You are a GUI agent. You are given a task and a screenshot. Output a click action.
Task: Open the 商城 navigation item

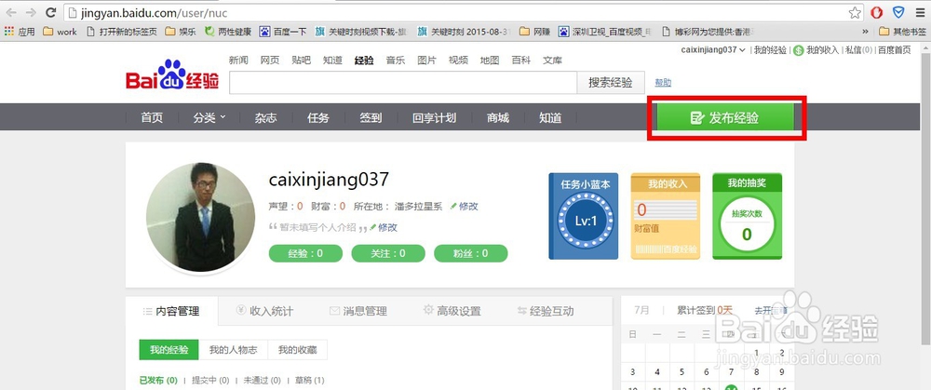(x=497, y=117)
